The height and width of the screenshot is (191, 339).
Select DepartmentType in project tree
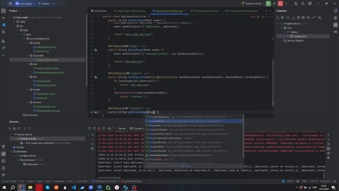click(x=46, y=94)
